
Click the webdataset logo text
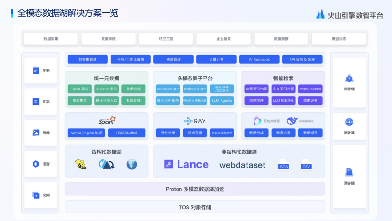242,165
